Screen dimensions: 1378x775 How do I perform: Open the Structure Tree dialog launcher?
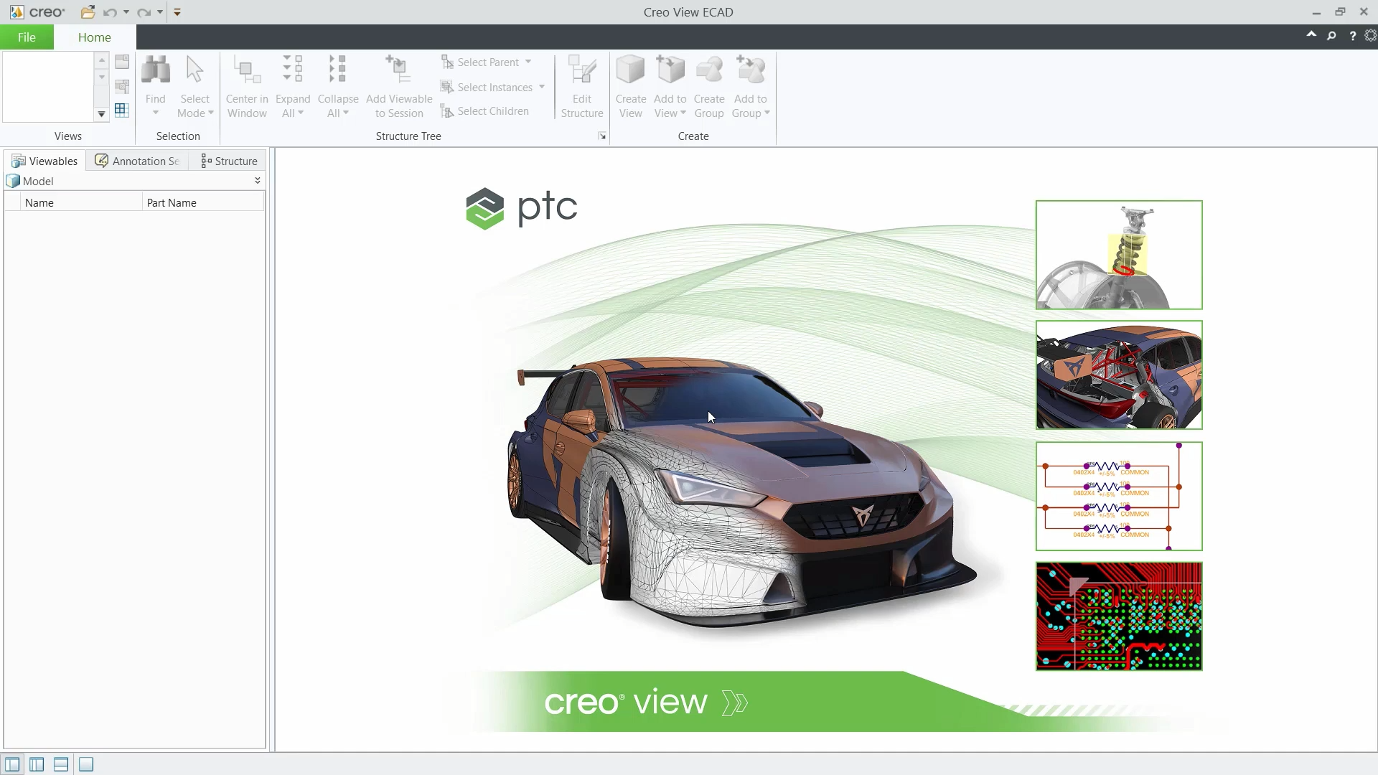pyautogui.click(x=602, y=136)
